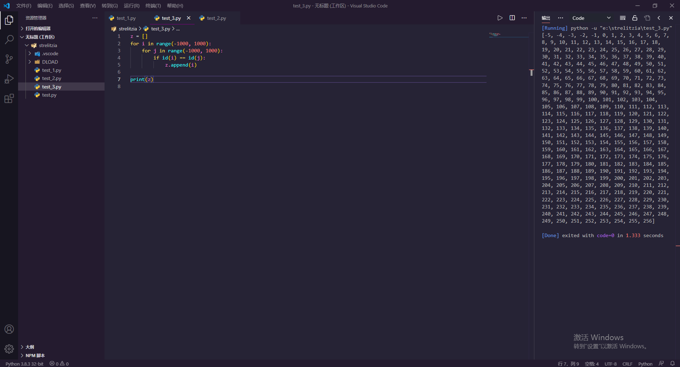Expand the NPM 脚本 section
This screenshot has height=367, width=680.
click(61, 355)
